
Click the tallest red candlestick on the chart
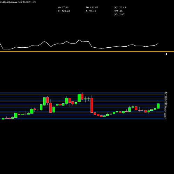pyautogui.click(x=92, y=105)
